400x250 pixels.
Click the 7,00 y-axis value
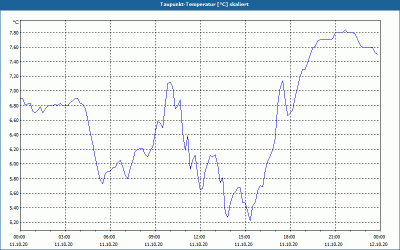pos(14,91)
